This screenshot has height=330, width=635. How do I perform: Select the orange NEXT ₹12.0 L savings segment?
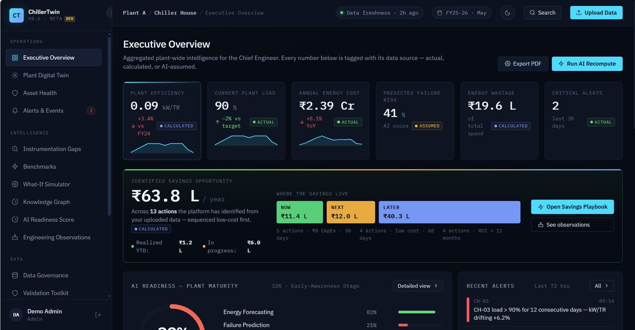[351, 212]
